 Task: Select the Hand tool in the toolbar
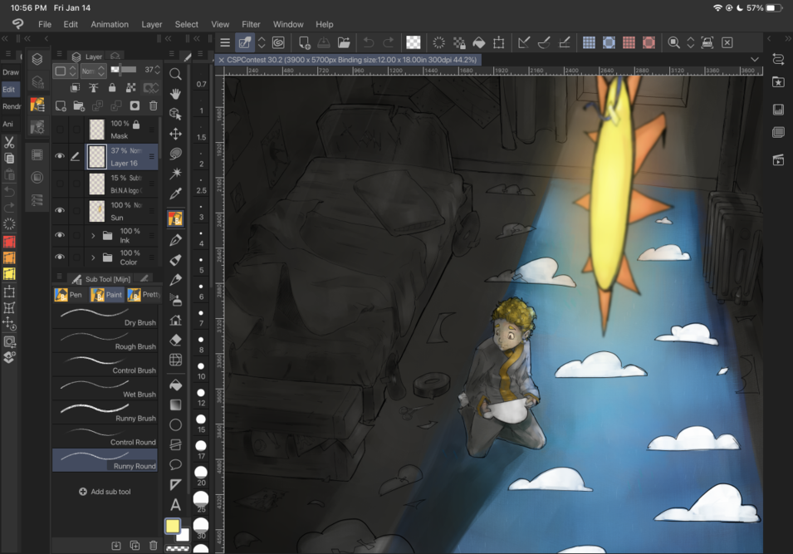coord(175,95)
